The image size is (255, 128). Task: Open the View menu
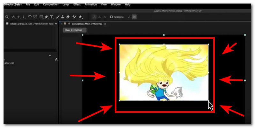104,4
